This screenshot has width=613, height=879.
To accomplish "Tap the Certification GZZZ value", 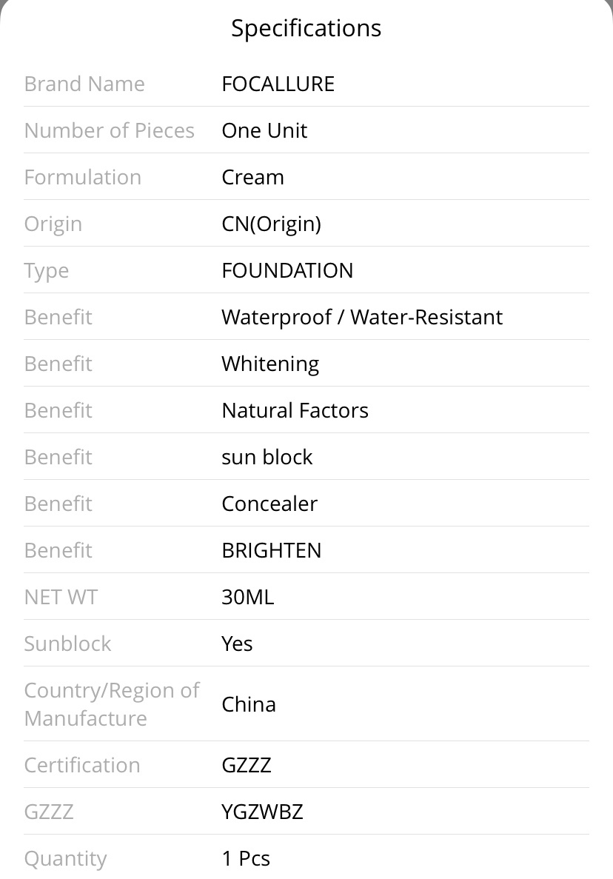I will [247, 765].
